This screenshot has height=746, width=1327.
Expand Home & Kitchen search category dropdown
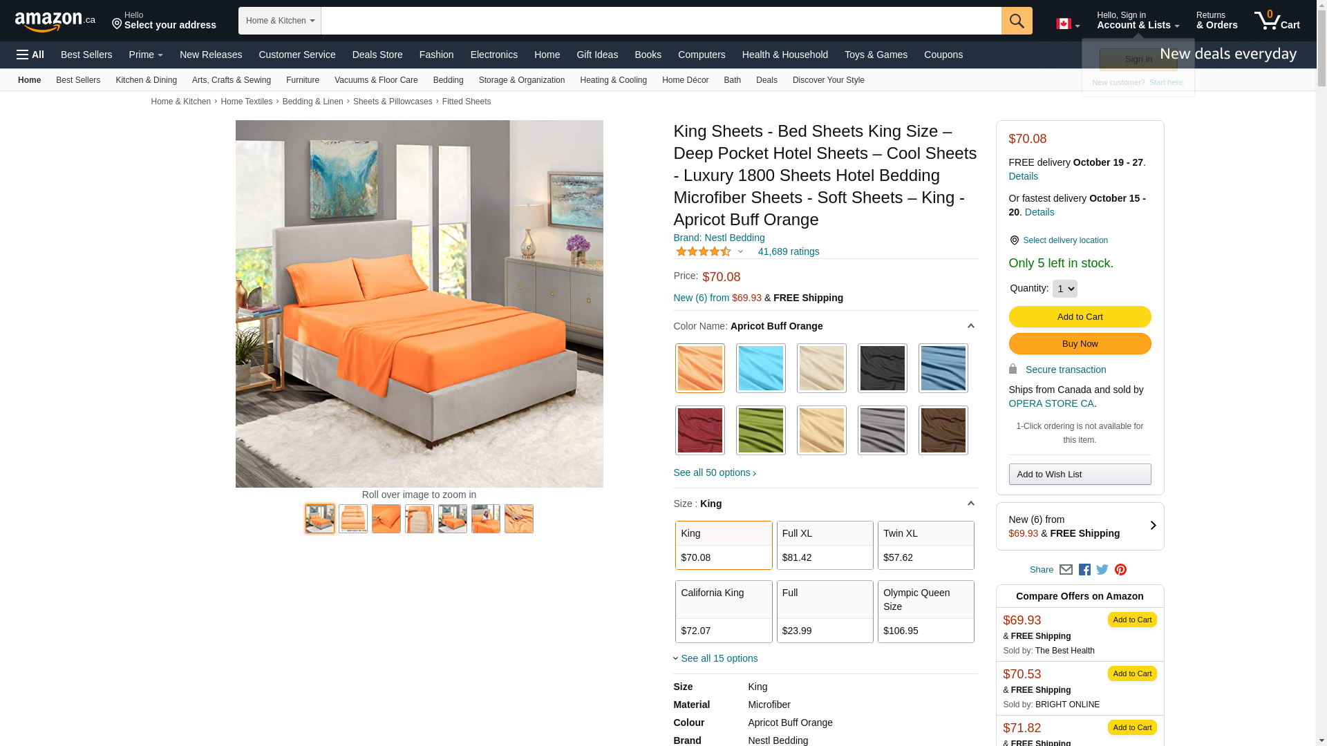tap(280, 21)
